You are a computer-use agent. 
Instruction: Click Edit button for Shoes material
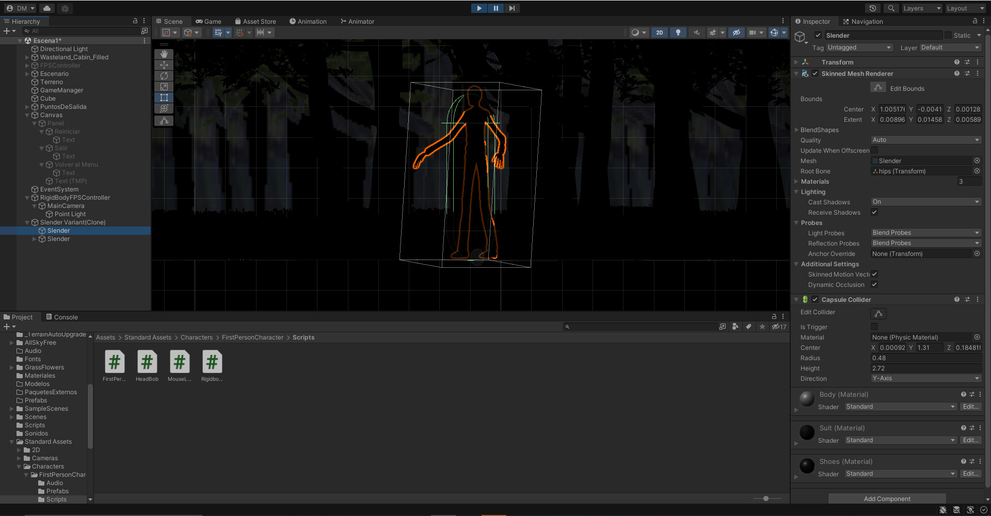tap(970, 474)
